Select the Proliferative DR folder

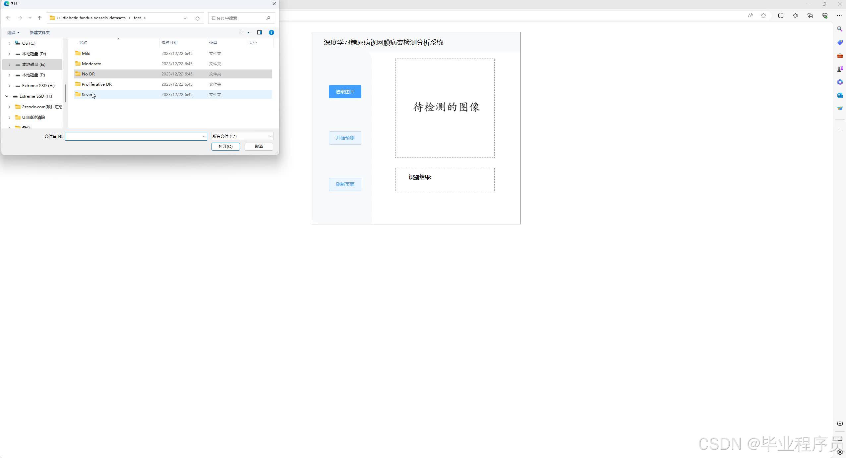pyautogui.click(x=96, y=84)
